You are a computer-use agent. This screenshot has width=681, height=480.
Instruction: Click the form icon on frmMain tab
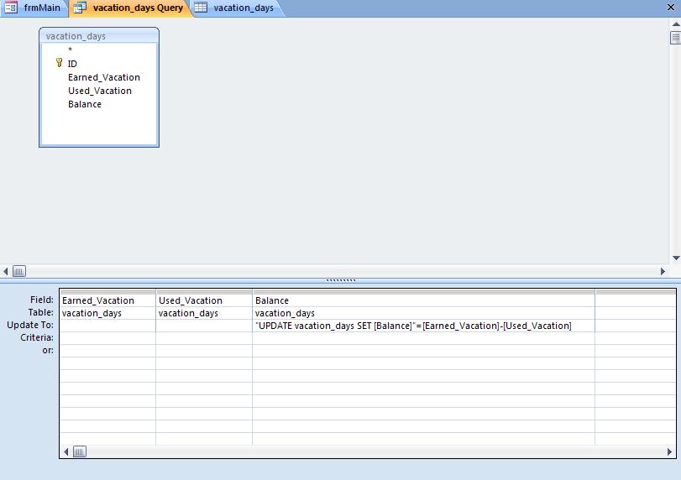(x=11, y=8)
